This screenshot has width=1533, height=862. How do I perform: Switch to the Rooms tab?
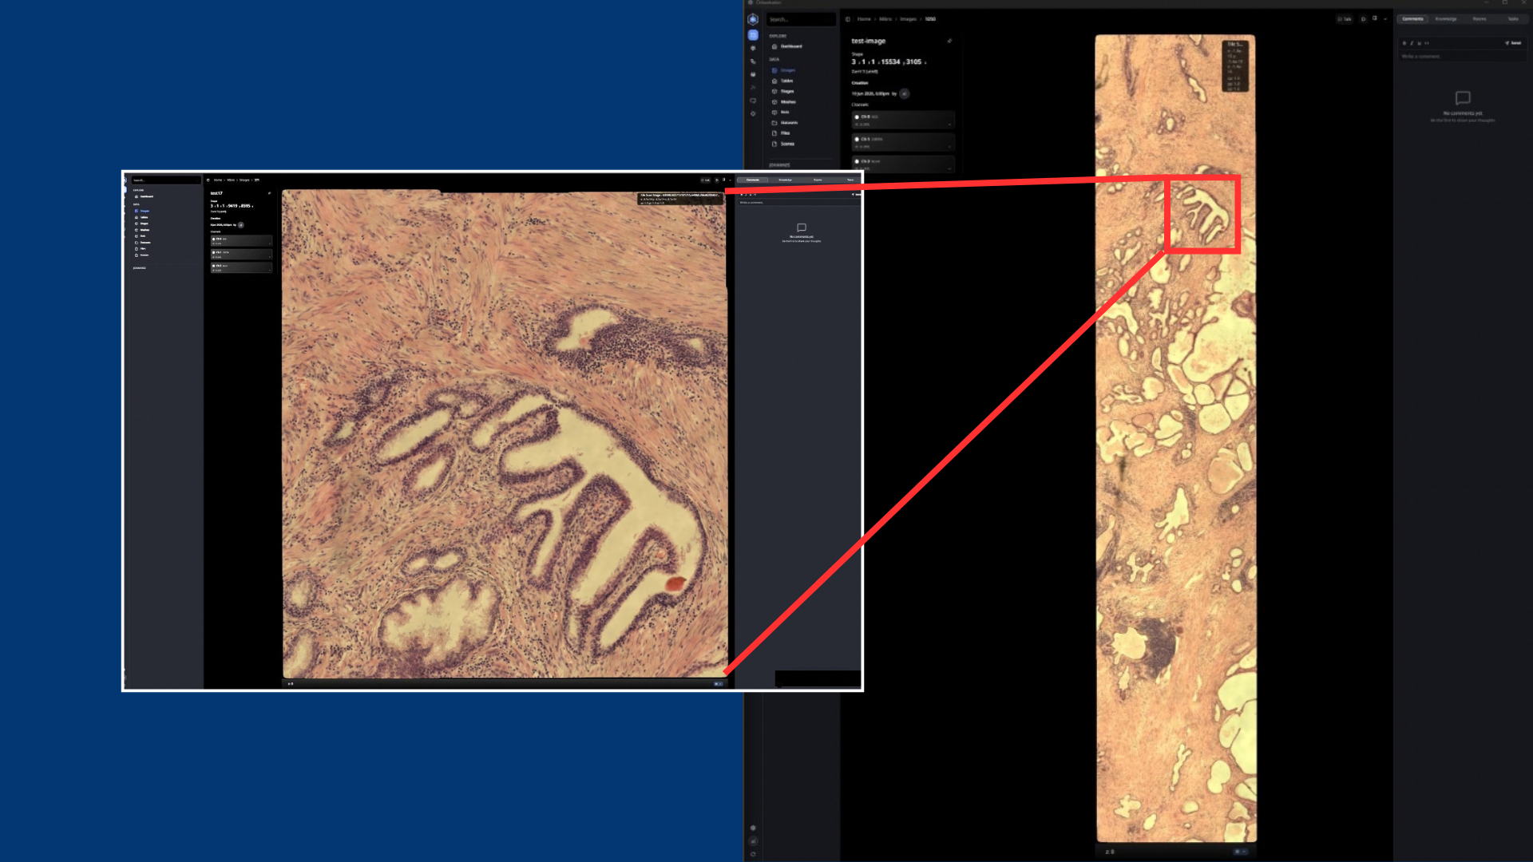tap(1480, 18)
